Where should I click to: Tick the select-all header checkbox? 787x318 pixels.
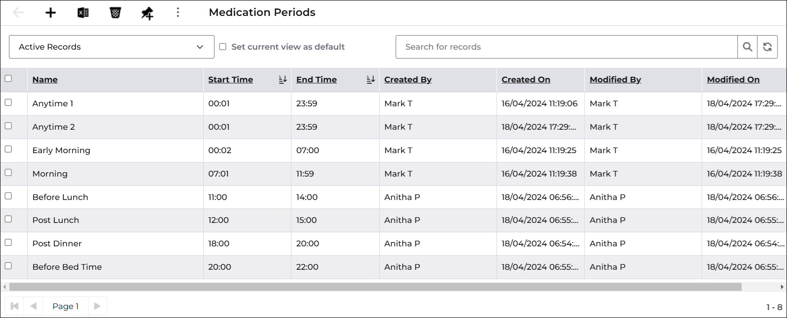point(8,79)
